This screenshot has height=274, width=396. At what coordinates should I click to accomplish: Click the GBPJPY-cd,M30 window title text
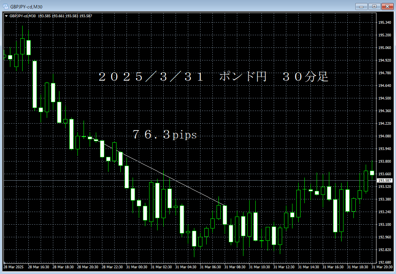(26, 7)
